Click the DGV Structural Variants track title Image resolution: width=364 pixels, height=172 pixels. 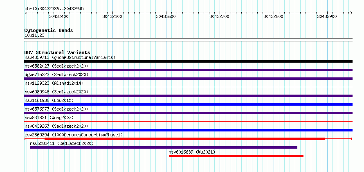[x=57, y=52]
